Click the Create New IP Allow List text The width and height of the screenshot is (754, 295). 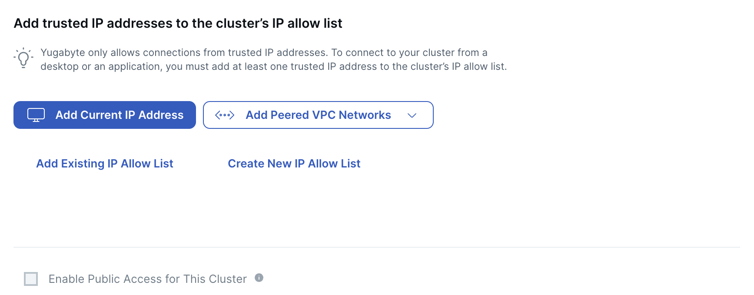click(x=294, y=164)
